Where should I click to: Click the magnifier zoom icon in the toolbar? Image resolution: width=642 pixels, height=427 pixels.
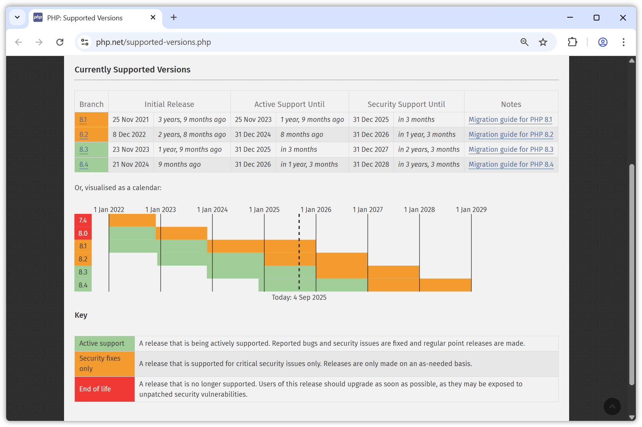(524, 42)
